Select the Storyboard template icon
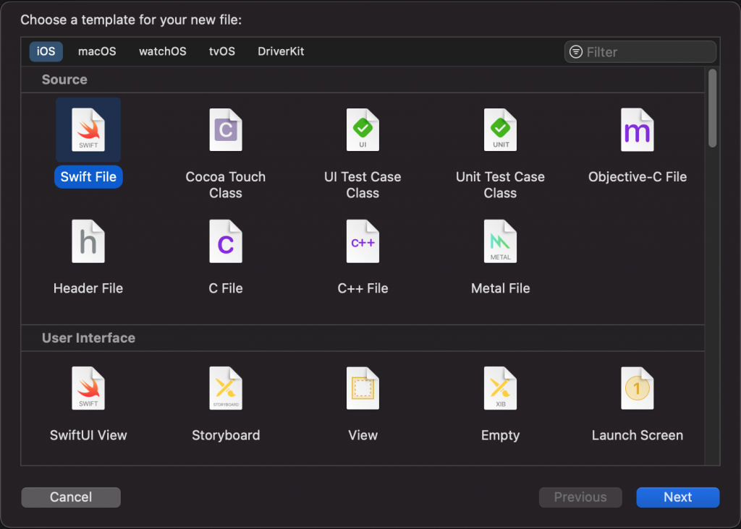The image size is (741, 529). pos(226,388)
